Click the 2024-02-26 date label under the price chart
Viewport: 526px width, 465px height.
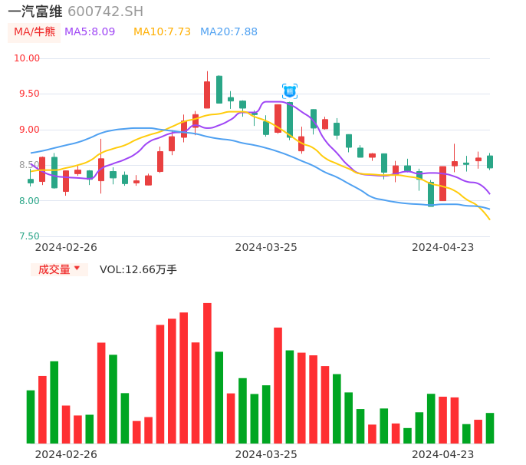tap(66, 247)
